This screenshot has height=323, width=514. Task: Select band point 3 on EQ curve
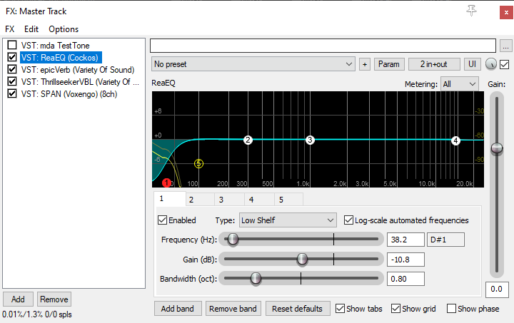310,140
